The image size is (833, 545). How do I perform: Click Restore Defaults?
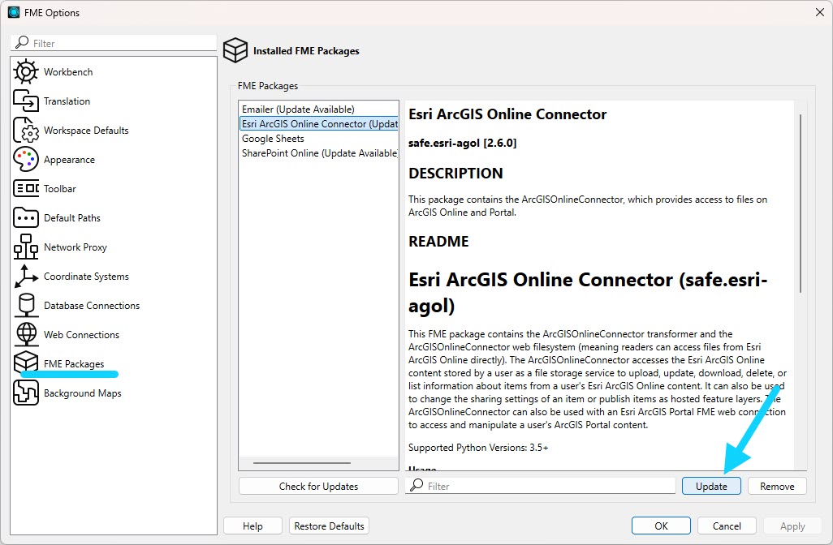tap(329, 526)
